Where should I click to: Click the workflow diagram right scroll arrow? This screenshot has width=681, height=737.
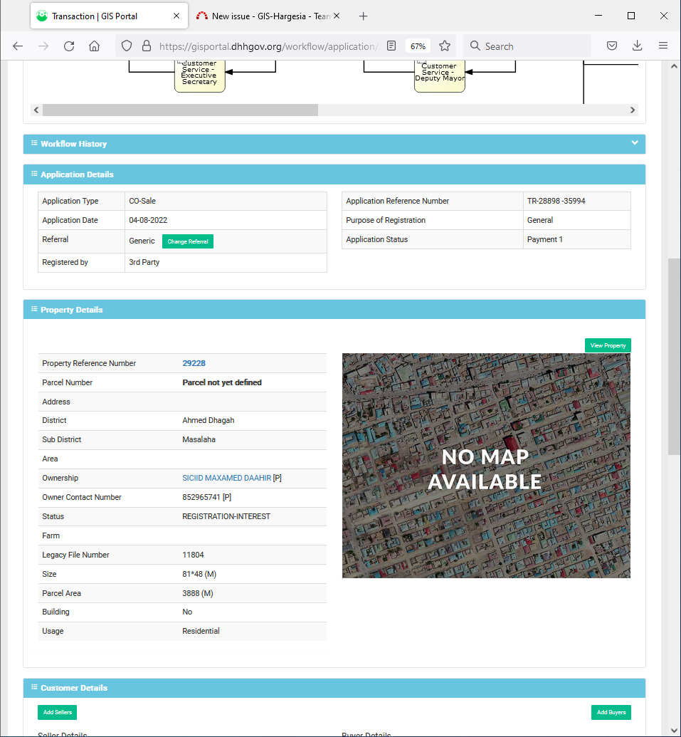pos(633,110)
